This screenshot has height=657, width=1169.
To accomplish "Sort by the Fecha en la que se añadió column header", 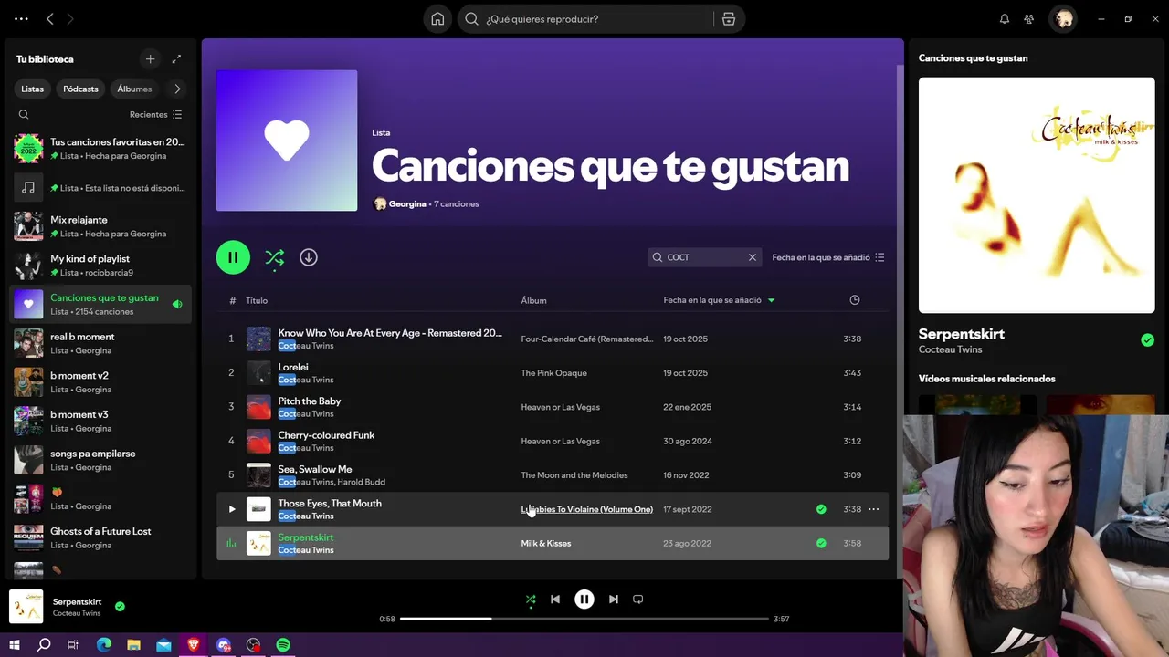I will coord(719,300).
